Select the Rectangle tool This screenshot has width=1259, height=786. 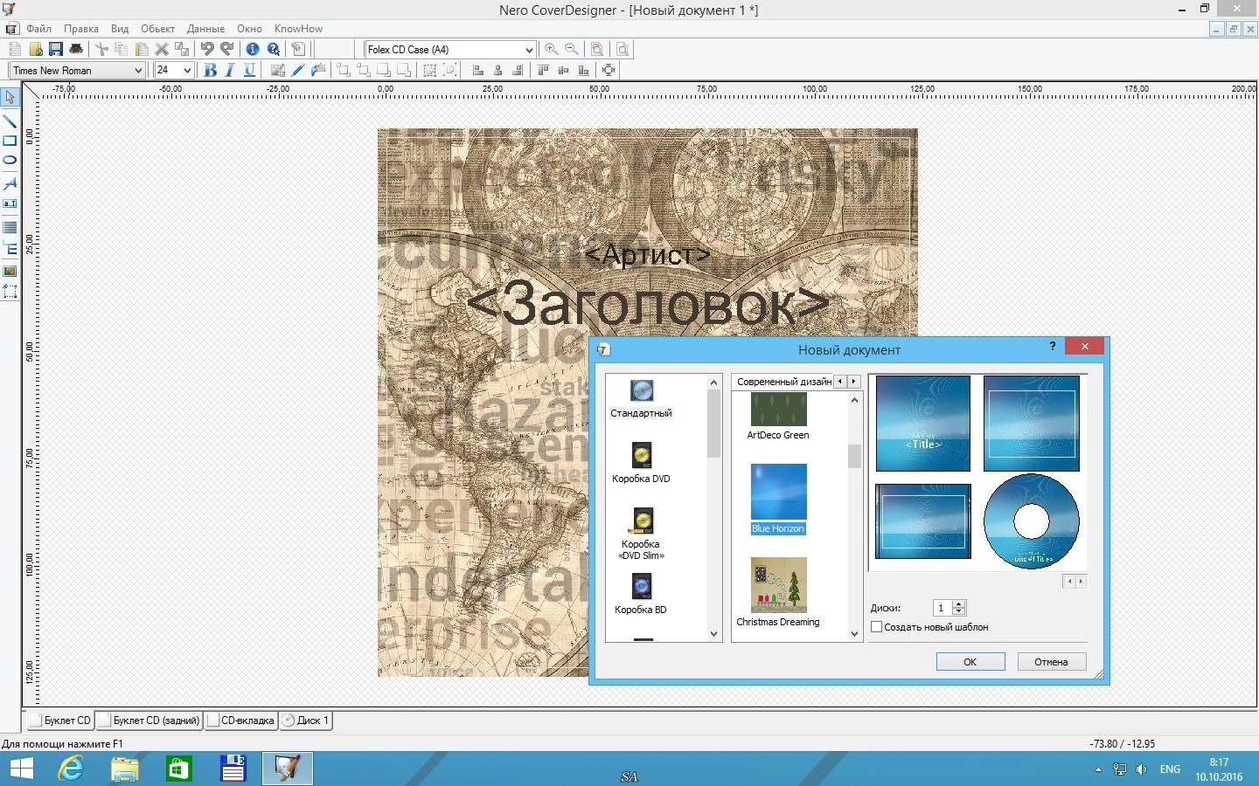[10, 141]
